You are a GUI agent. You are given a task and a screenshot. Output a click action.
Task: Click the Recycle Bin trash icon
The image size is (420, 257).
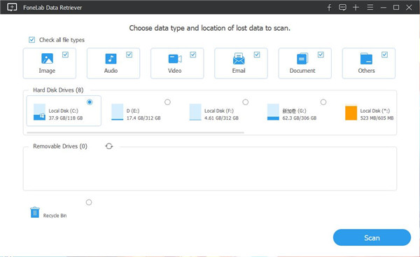(35, 212)
